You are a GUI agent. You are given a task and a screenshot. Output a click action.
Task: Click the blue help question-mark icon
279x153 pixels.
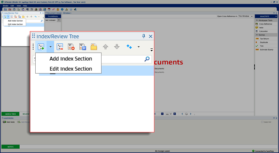pos(62,9)
